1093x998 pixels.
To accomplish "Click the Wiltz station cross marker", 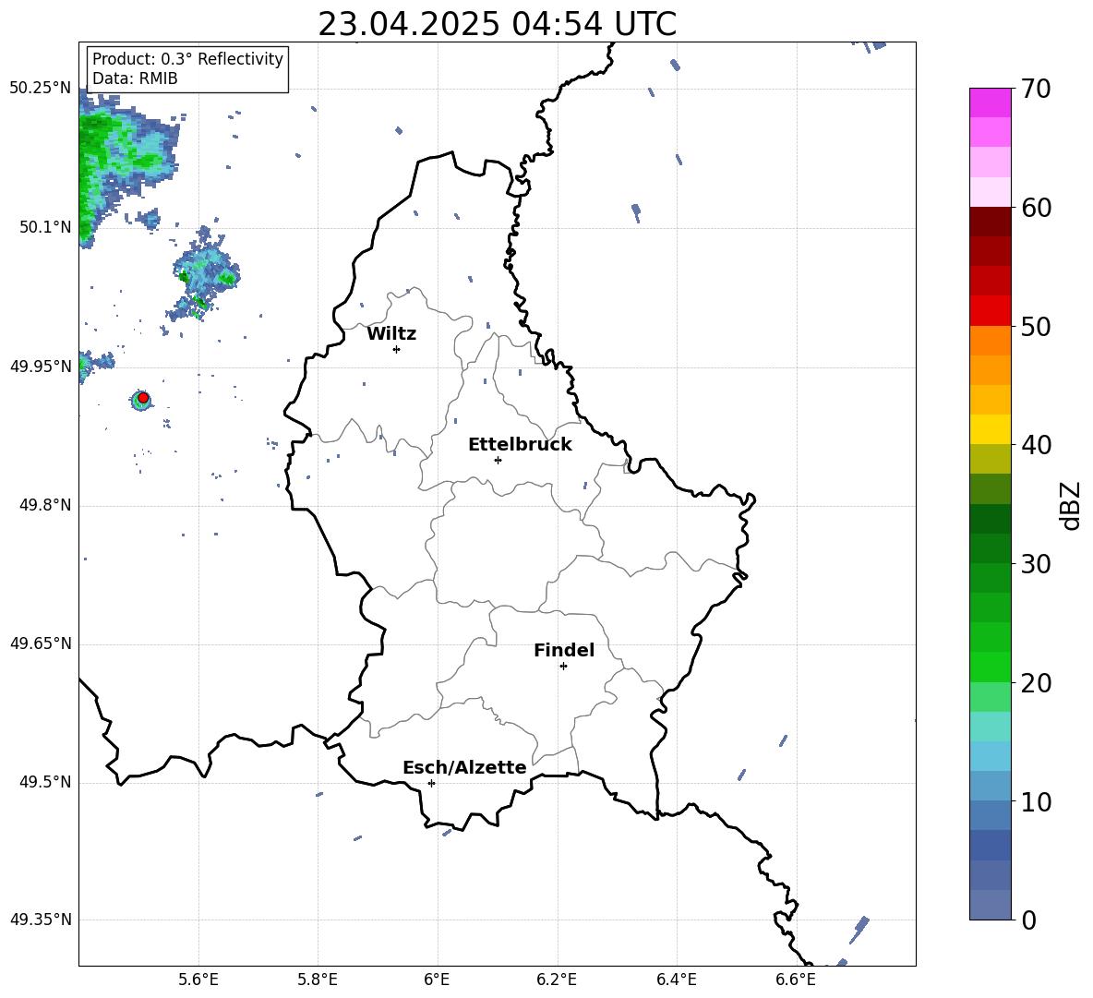I will [x=397, y=349].
